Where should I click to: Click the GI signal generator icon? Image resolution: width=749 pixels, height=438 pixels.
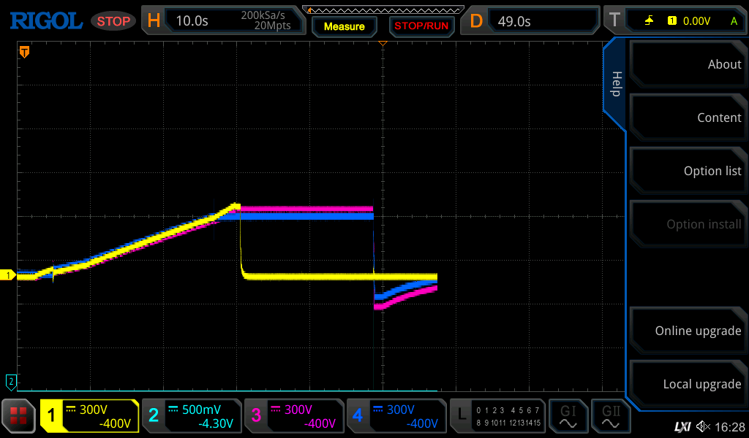568,416
